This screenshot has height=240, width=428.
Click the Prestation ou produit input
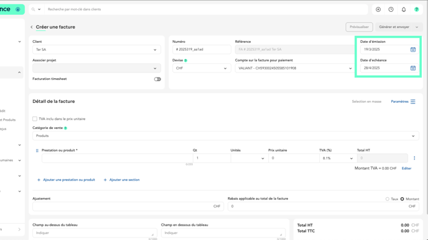[x=117, y=158]
